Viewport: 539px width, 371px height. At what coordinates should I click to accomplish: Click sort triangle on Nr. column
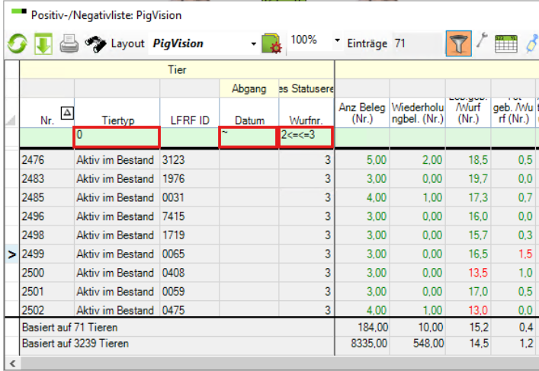67,113
